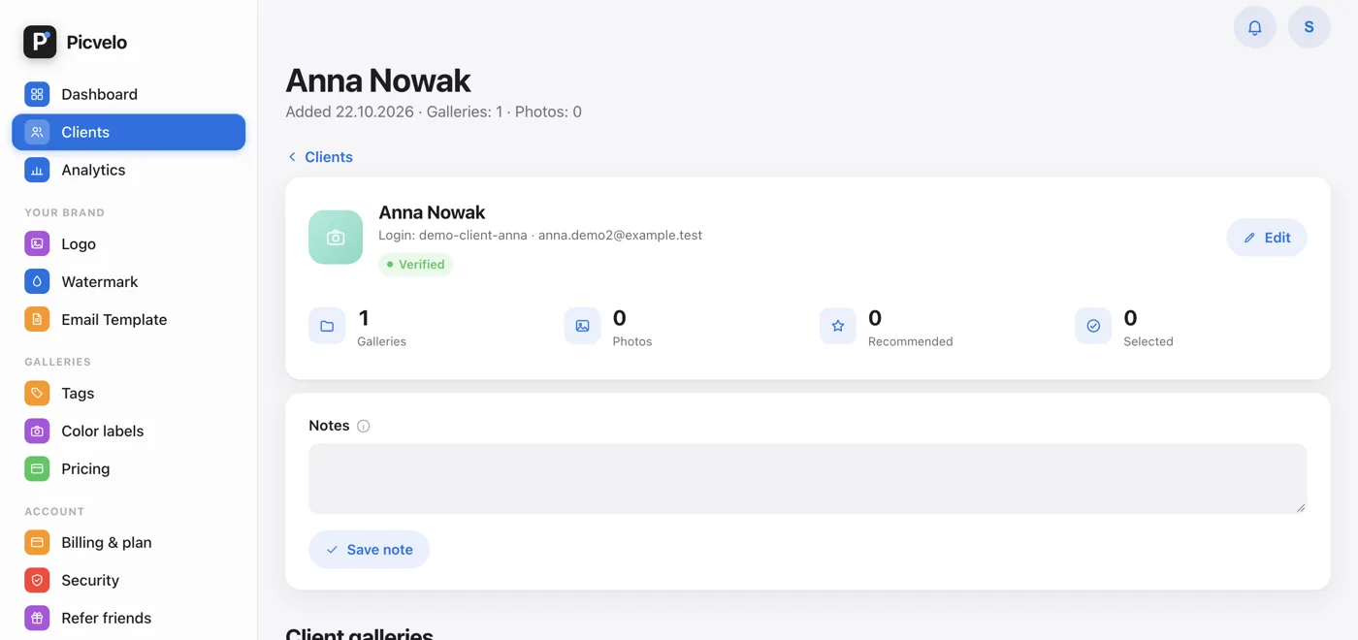Screen dimensions: 1358x640
Task: Open Security settings
Action: point(128,580)
